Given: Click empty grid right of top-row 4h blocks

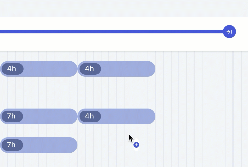Looking at the screenshot, I should pyautogui.click(x=199, y=69).
